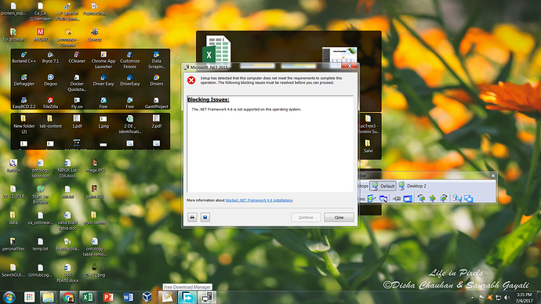Open Word from the taskbar
The width and height of the screenshot is (541, 304).
click(127, 297)
